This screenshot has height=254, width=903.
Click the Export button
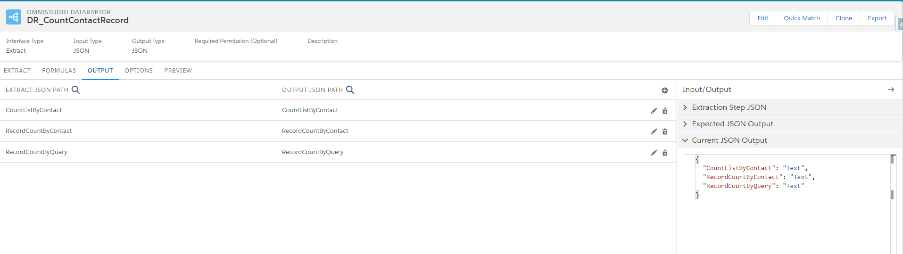click(877, 18)
